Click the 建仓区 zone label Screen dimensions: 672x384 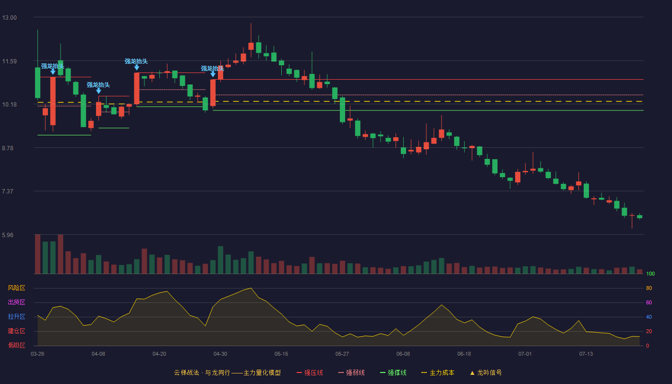16,331
